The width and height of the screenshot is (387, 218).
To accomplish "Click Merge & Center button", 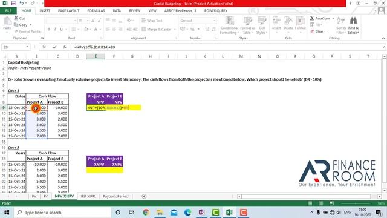I will (157, 30).
